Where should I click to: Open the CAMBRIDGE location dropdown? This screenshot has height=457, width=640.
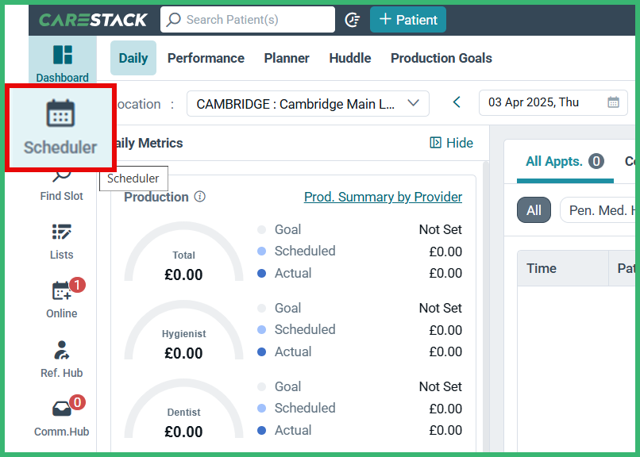[308, 102]
